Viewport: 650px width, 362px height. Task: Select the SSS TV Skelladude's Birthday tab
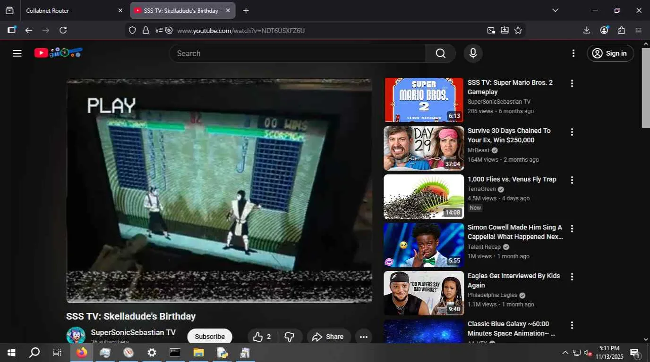click(x=182, y=10)
